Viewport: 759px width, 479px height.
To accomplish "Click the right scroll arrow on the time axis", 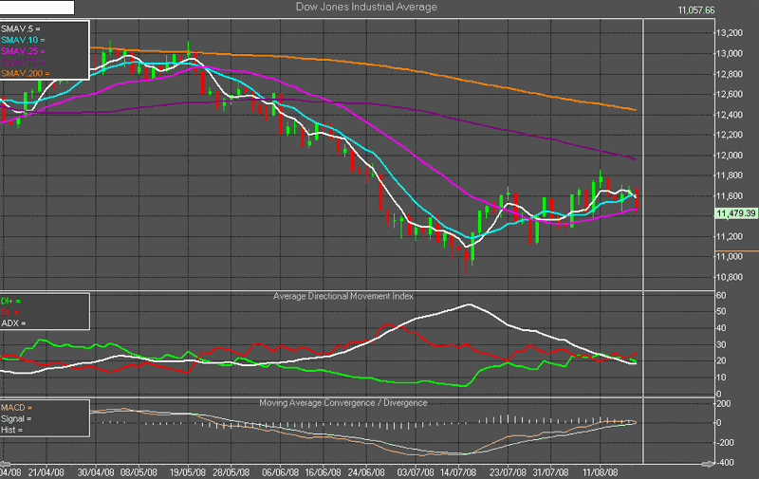I will pyautogui.click(x=708, y=465).
